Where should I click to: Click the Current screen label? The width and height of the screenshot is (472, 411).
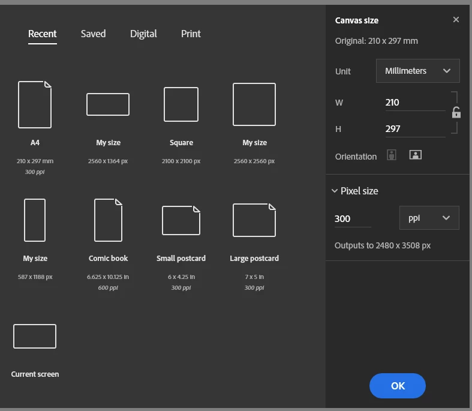(35, 374)
